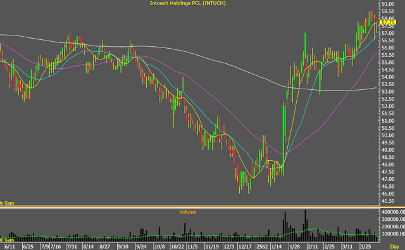Click the 46.00 price axis label
This screenshot has height=250, width=405.
388,194
